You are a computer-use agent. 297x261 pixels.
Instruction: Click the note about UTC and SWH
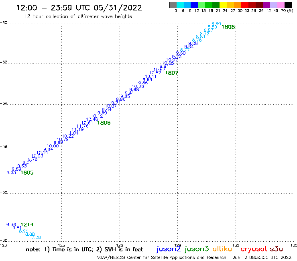point(84,249)
